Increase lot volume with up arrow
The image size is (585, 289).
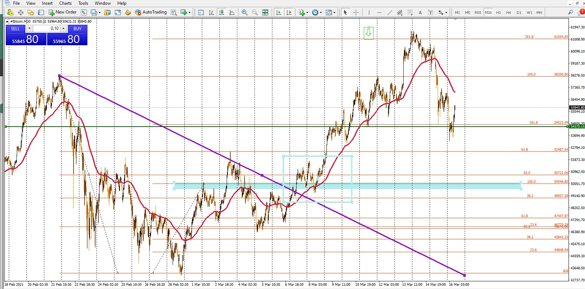(64, 28)
